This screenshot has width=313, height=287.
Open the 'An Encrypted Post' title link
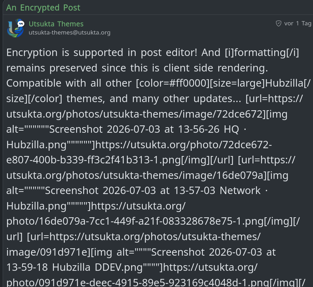pyautogui.click(x=43, y=8)
